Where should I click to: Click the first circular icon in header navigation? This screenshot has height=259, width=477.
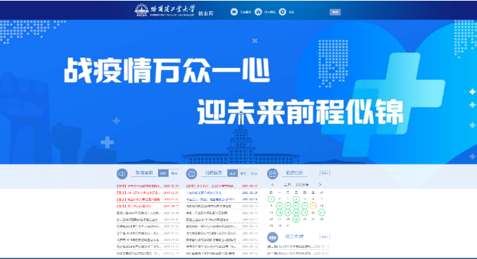[x=234, y=12]
